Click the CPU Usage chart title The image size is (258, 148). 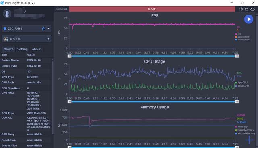click(x=154, y=61)
